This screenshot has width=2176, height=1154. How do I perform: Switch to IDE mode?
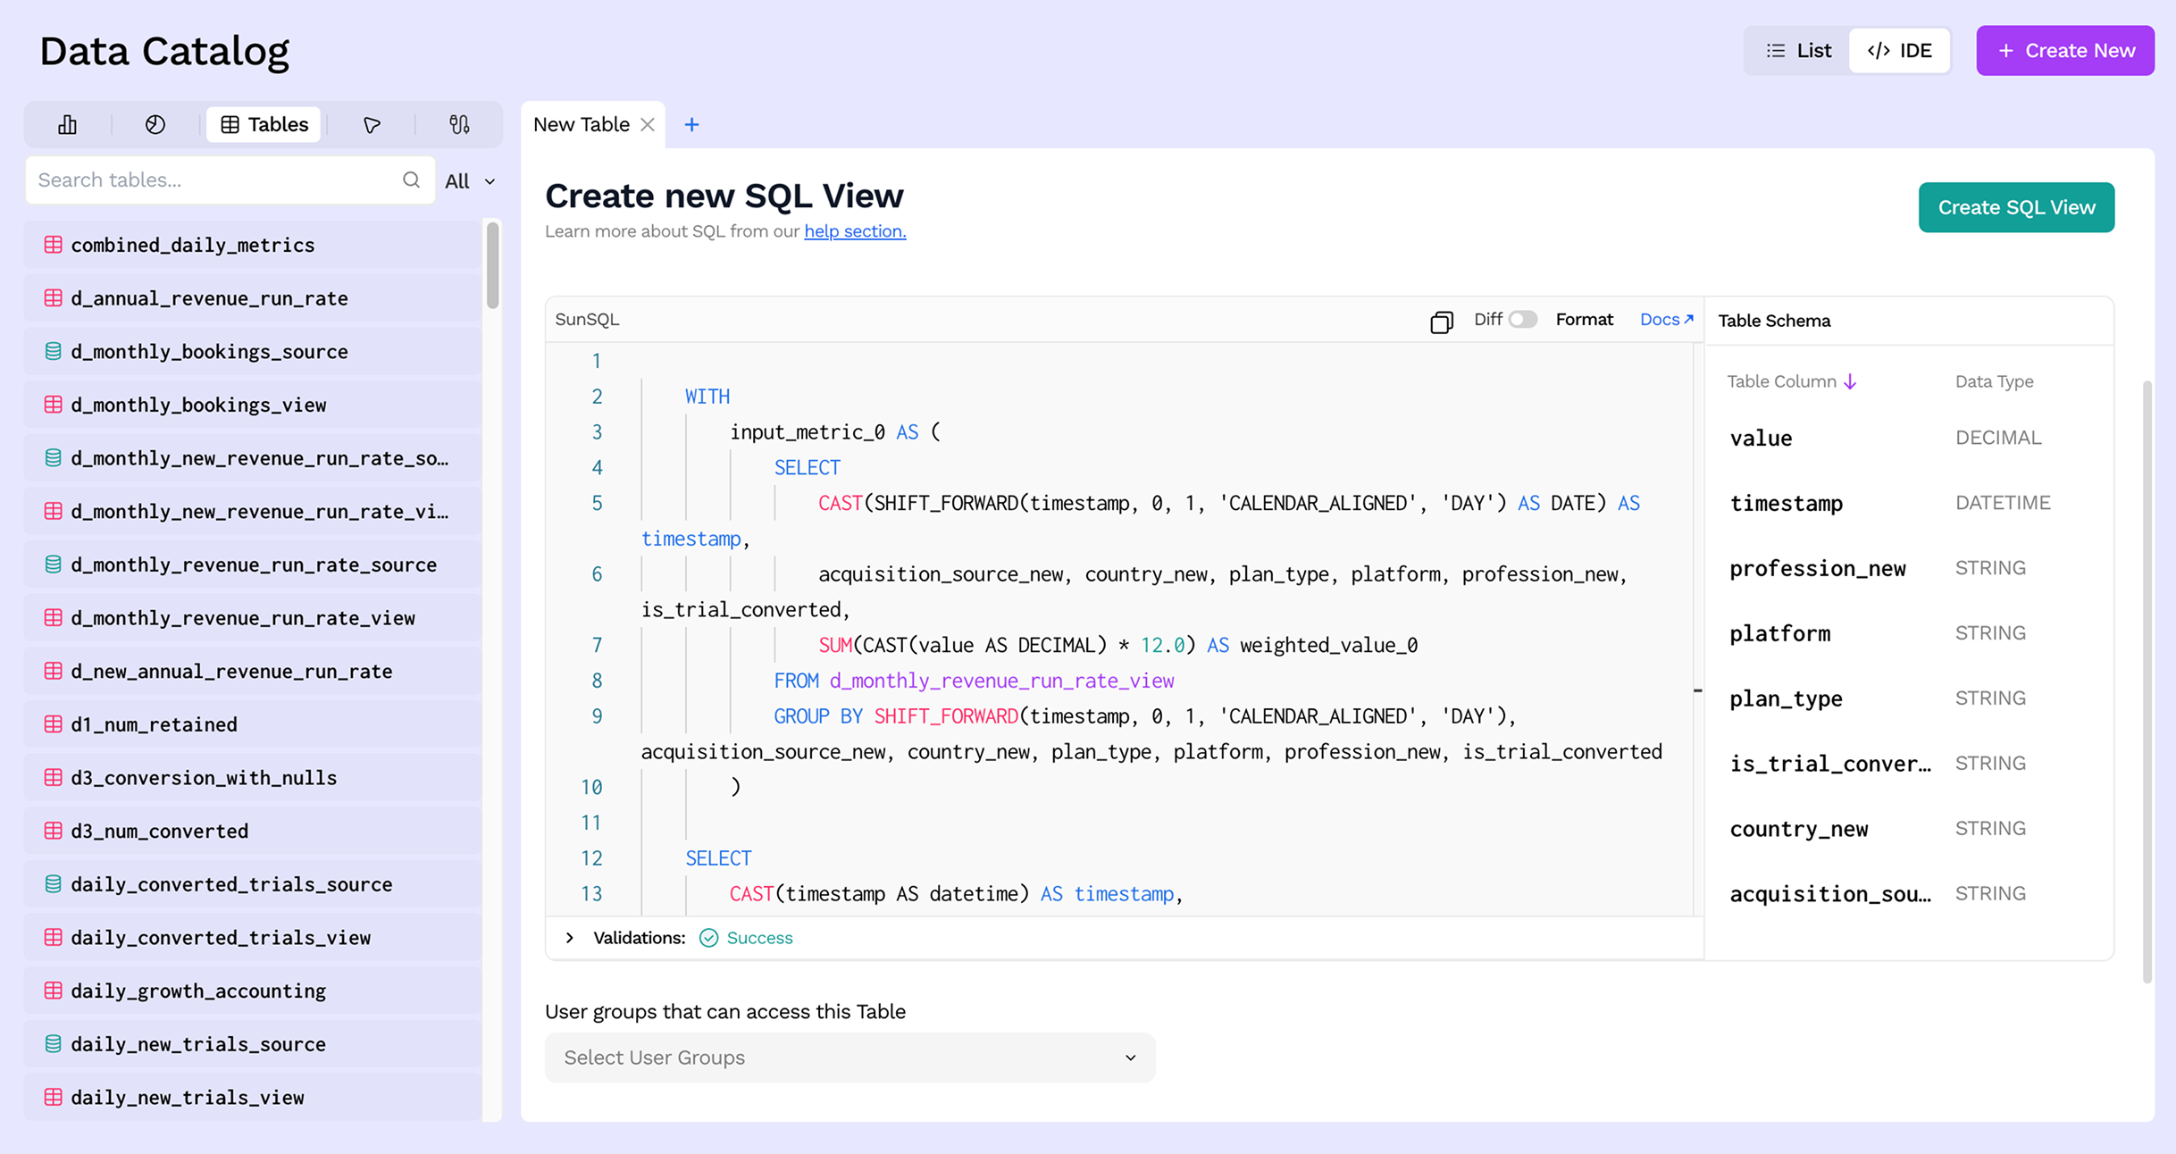click(1899, 50)
